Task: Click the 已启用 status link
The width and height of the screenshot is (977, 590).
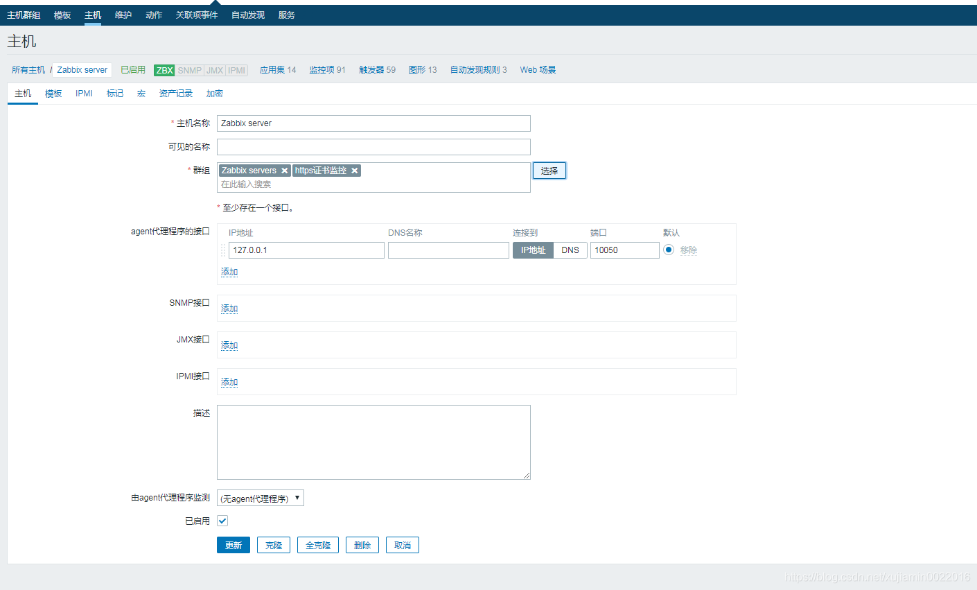Action: pos(133,70)
